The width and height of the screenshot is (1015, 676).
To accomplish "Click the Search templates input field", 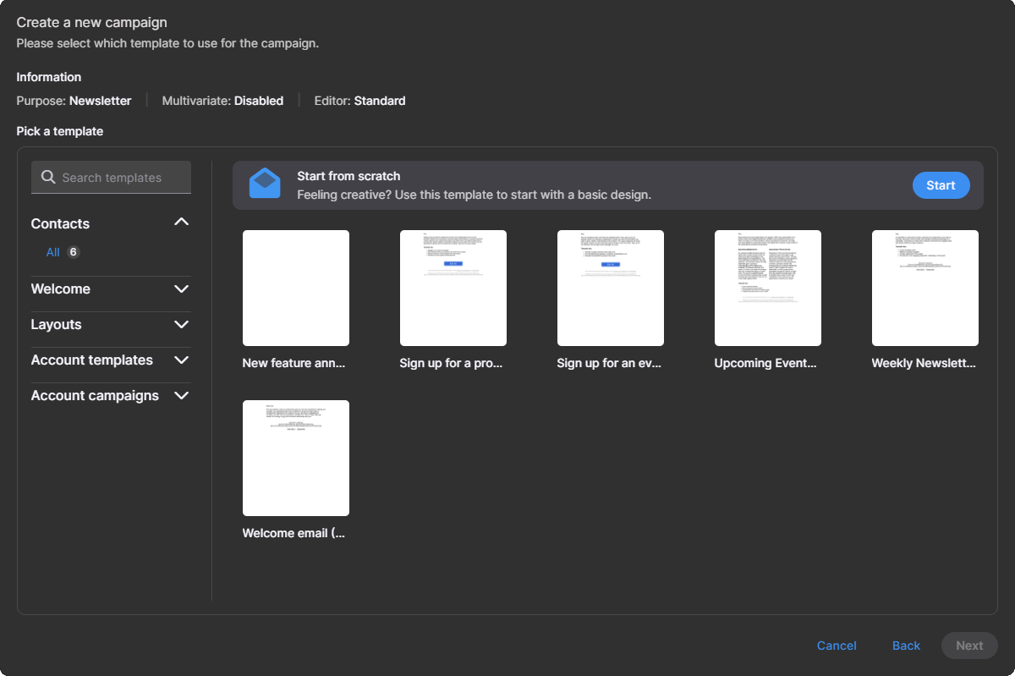I will [118, 177].
